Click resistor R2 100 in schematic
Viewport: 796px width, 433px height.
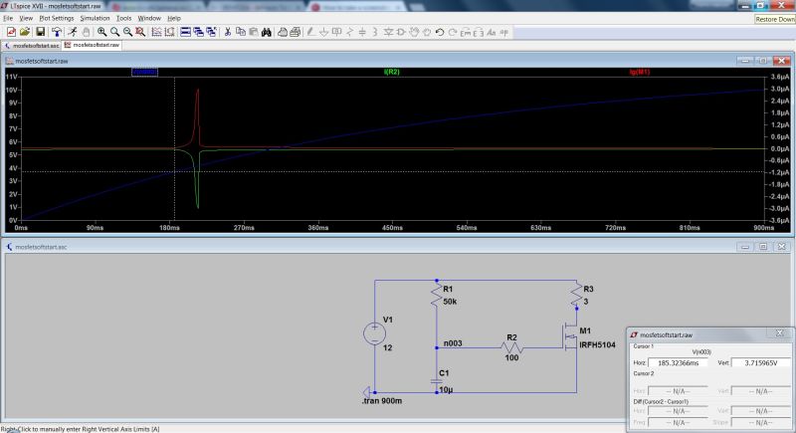pyautogui.click(x=511, y=347)
